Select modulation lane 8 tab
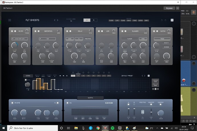Image resolution: width=197 pixels, height=131 pixels. tap(109, 76)
